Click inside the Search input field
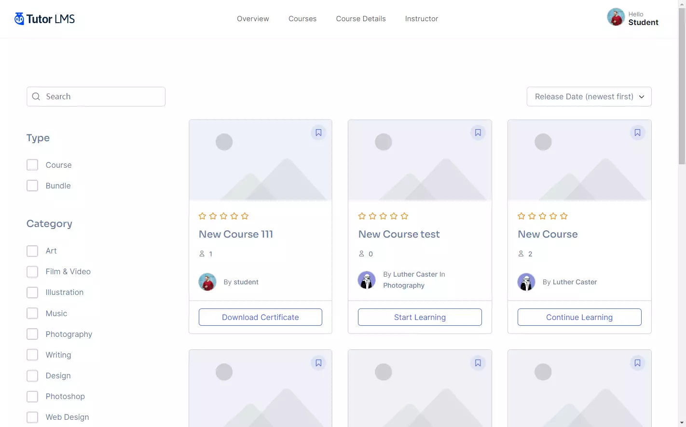Image resolution: width=686 pixels, height=427 pixels. tap(96, 96)
